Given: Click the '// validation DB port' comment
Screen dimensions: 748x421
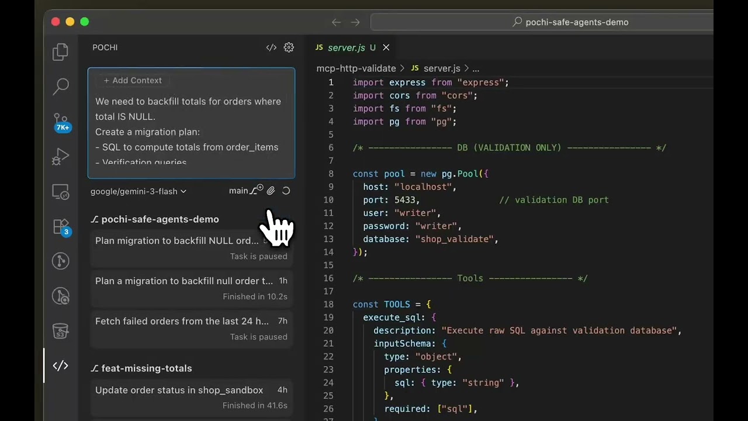Looking at the screenshot, I should (x=554, y=200).
